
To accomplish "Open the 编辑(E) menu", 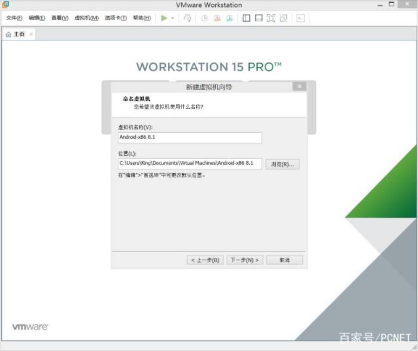I will (37, 18).
